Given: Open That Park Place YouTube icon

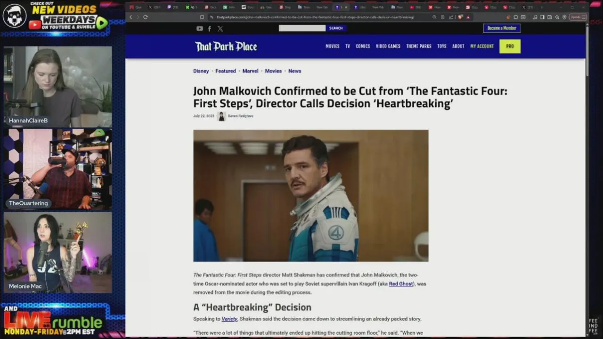Looking at the screenshot, I should (x=200, y=29).
